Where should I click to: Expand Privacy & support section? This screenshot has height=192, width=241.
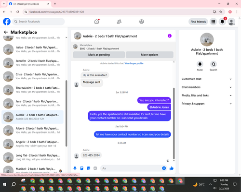tap(207, 104)
